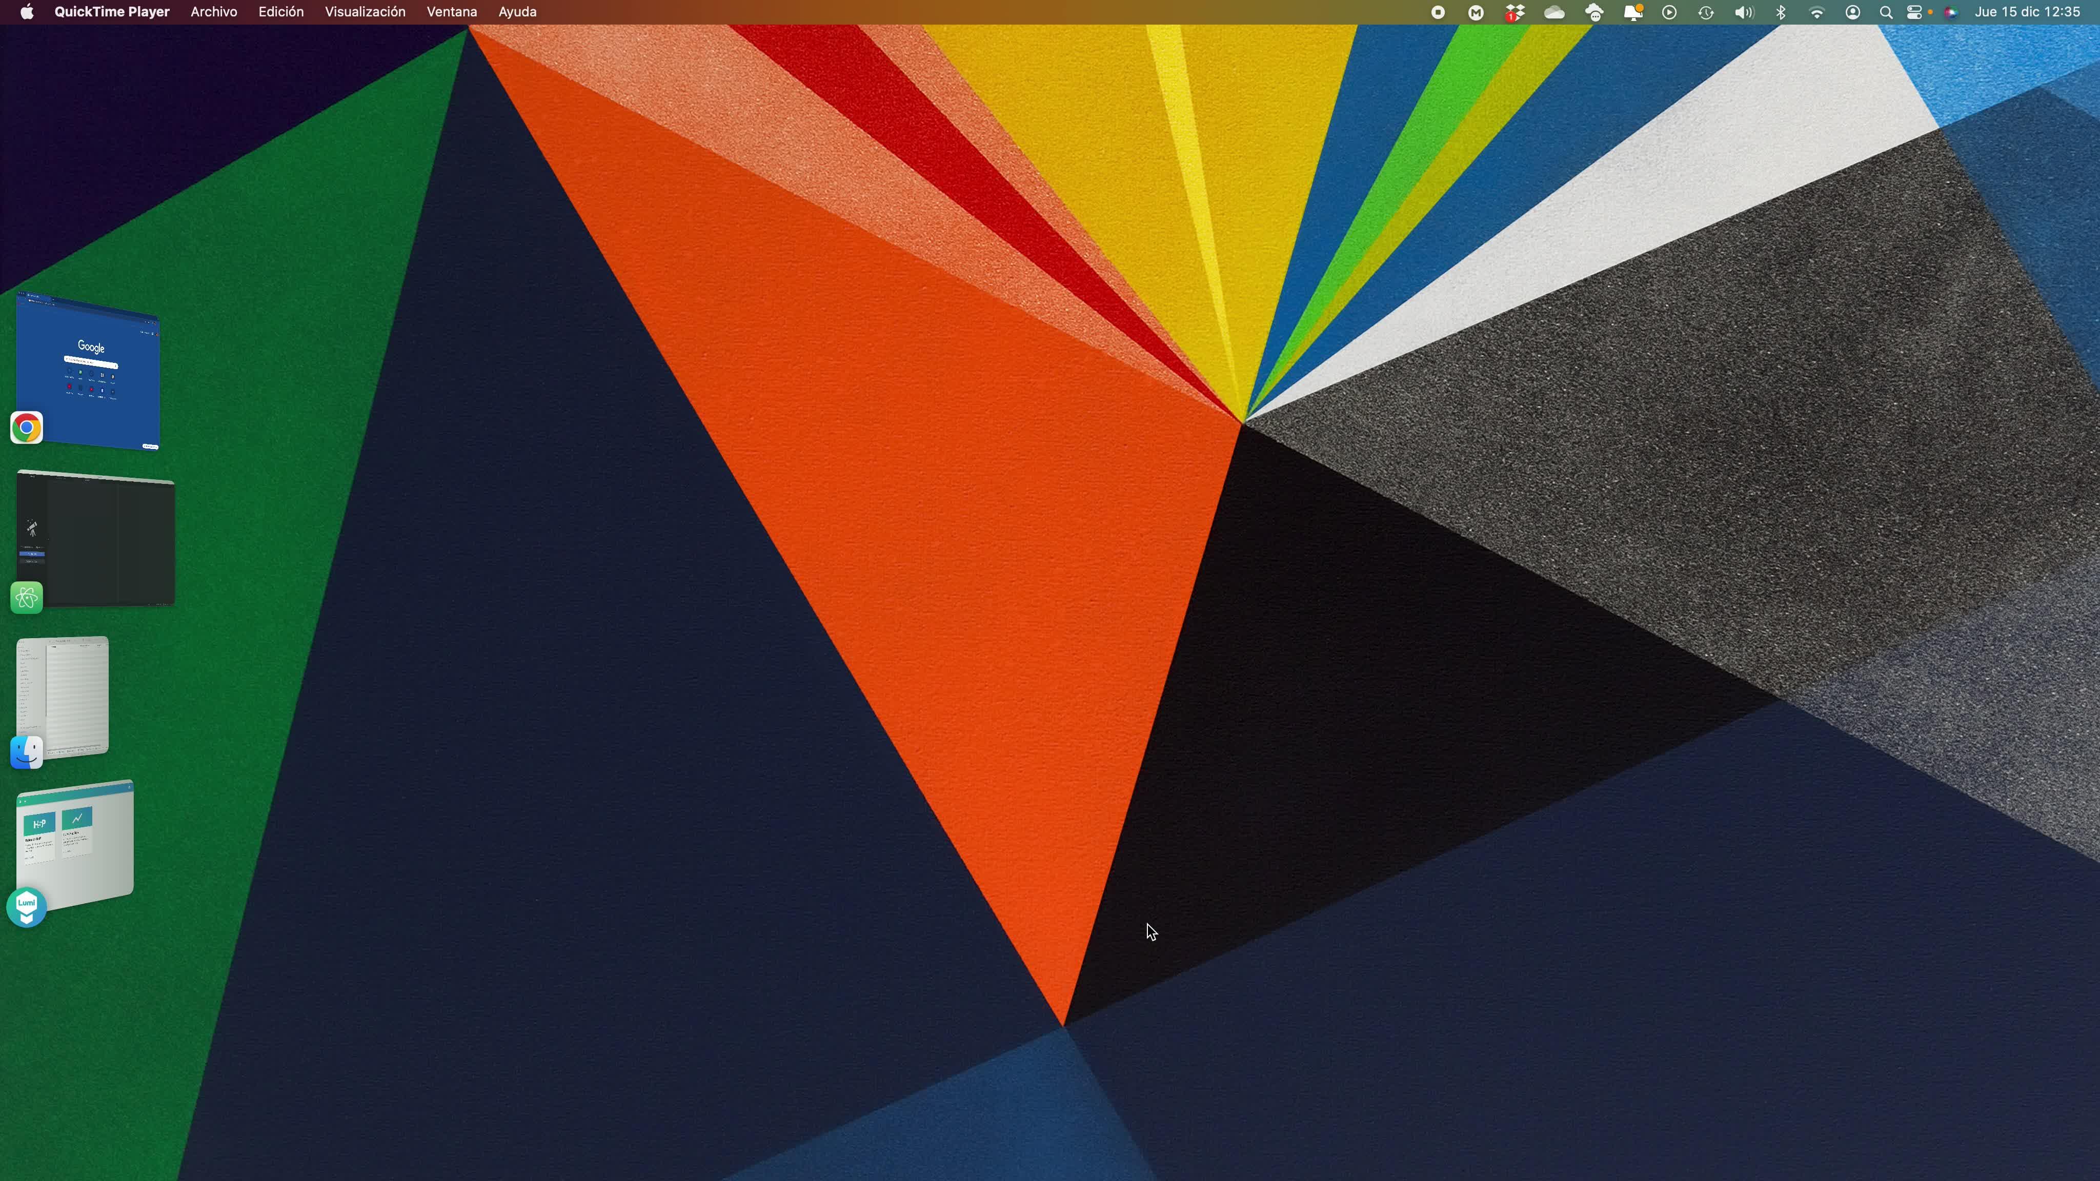The height and width of the screenshot is (1181, 2100).
Task: Open the Apple menu
Action: pyautogui.click(x=27, y=12)
